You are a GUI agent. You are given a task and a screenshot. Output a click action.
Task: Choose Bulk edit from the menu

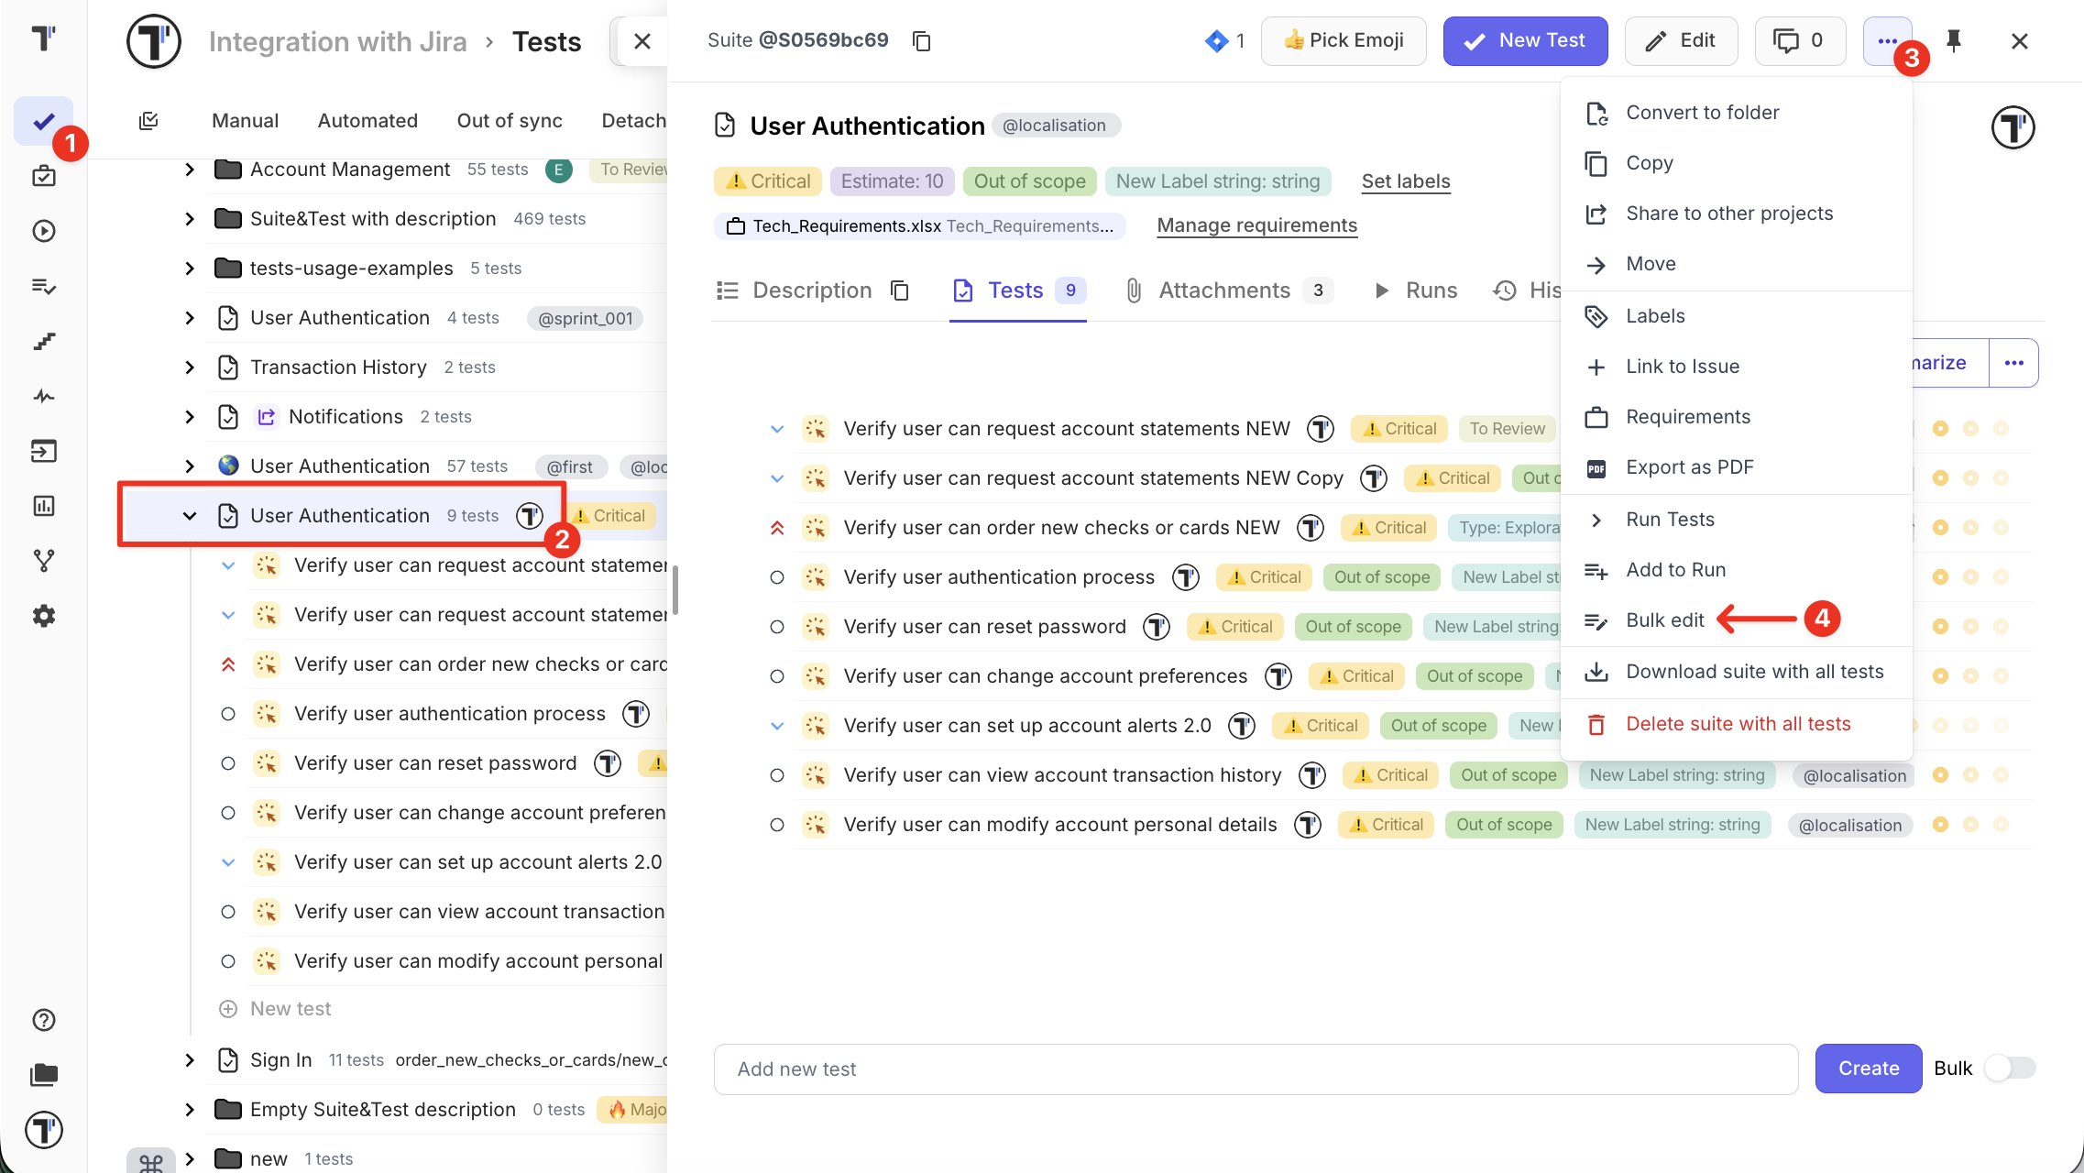coord(1664,620)
